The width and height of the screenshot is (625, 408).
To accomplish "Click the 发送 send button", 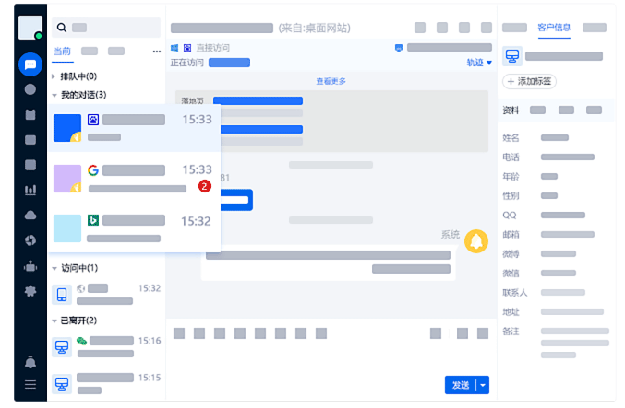I will click(x=460, y=385).
